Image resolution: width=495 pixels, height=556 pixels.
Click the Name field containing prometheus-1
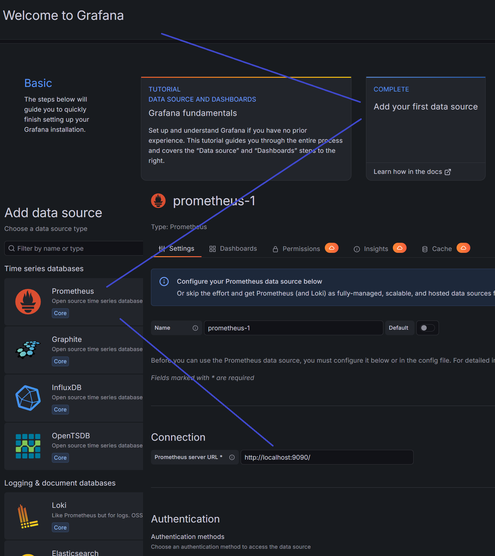(294, 328)
